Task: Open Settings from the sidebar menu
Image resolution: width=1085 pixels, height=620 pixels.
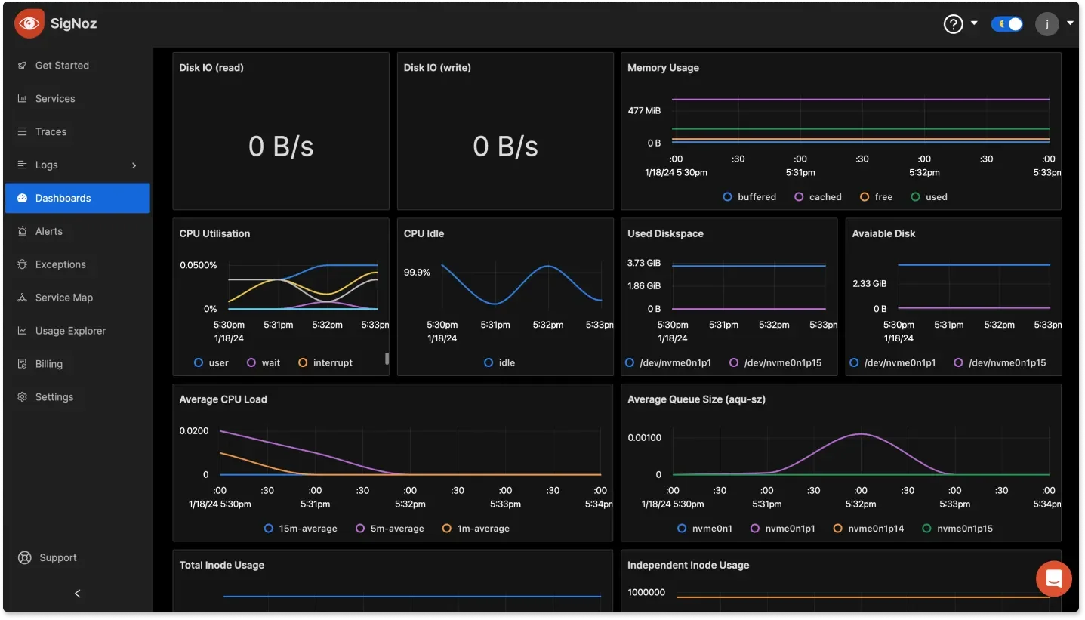Action: [x=54, y=396]
